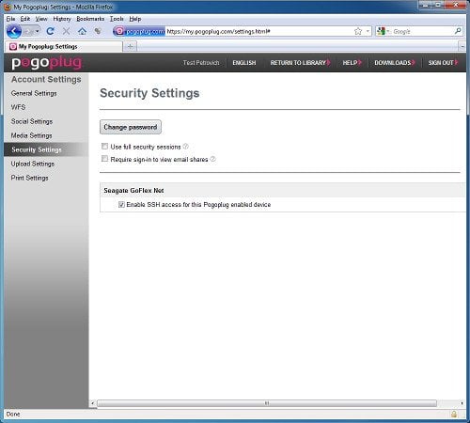Click the Ted Petrovich account name
470x423 pixels.
pyautogui.click(x=201, y=63)
